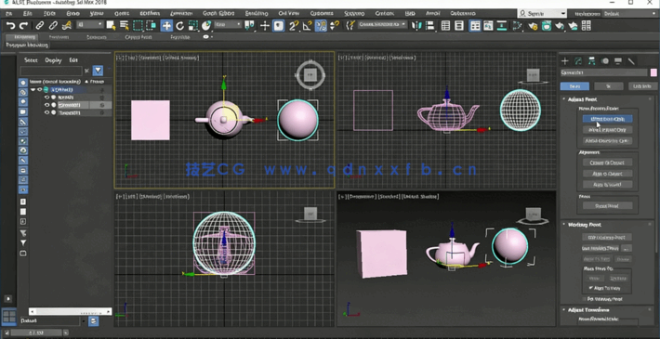
Task: Collapse the root layer in Scene Explorer tree
Action: pos(33,89)
